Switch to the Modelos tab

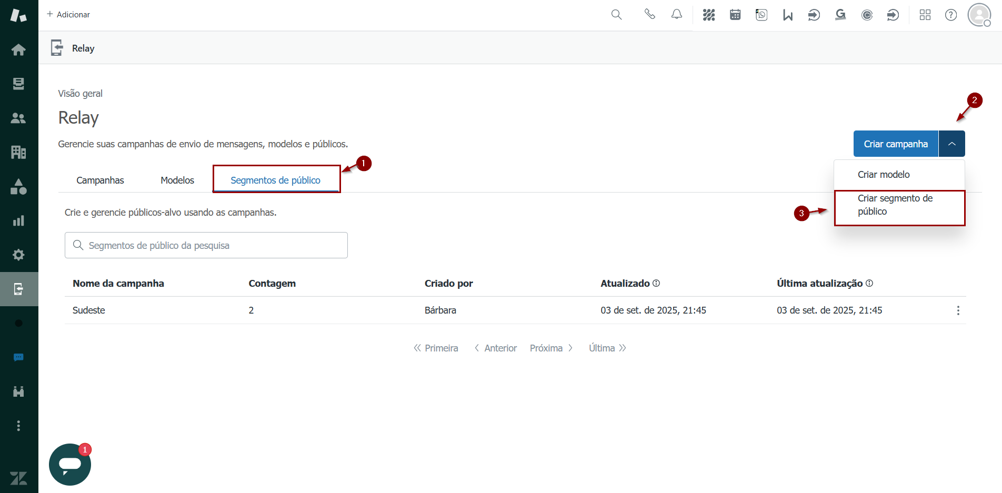(177, 180)
